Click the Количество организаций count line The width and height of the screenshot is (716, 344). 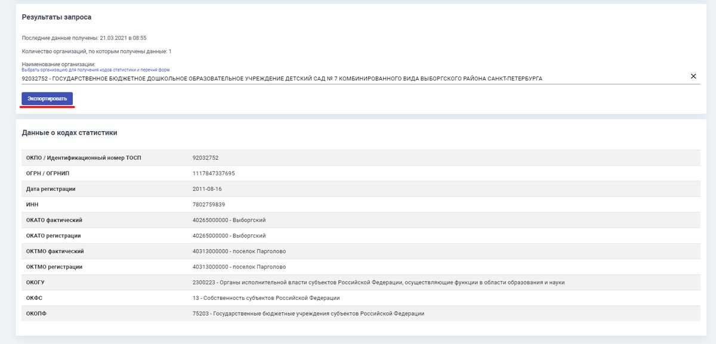(96, 51)
